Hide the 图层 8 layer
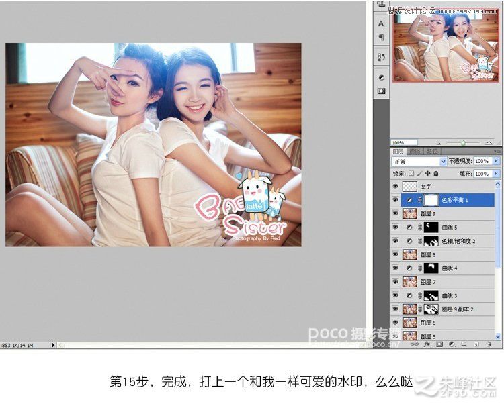Screen dimensions: 504x404 395,254
